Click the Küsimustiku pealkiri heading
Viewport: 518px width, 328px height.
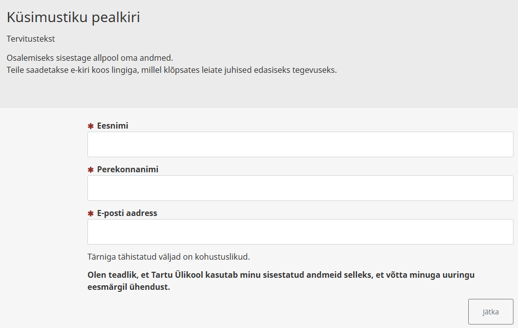(x=73, y=18)
